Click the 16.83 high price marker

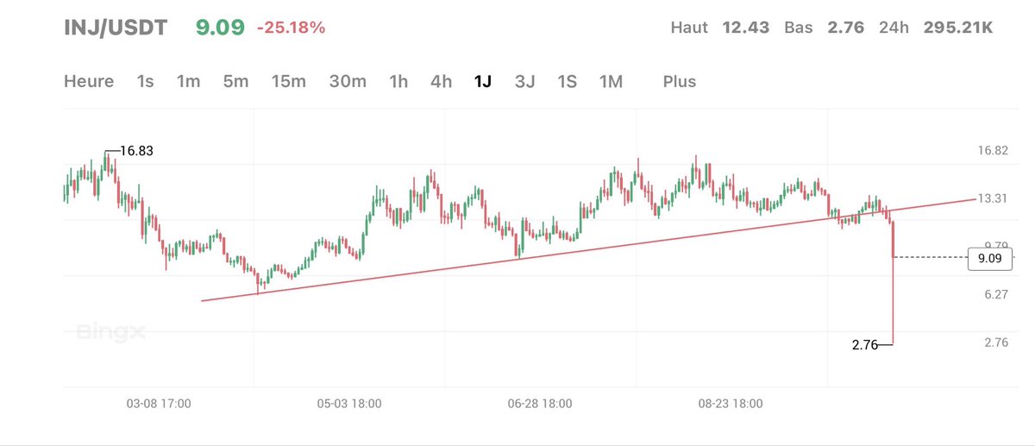coord(136,151)
